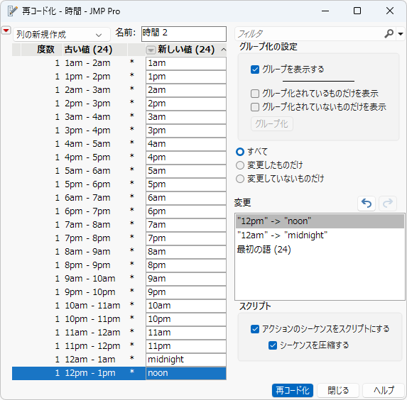Click the フィルタ search field

[309, 34]
